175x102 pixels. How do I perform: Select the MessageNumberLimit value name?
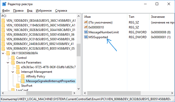coord(104,32)
